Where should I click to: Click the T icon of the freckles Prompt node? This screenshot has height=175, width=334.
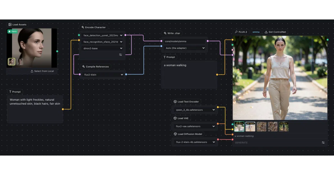coord(10,92)
